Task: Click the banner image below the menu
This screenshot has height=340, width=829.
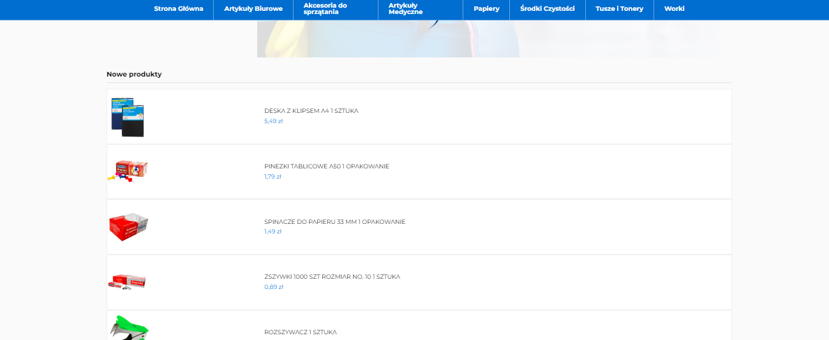Action: coord(487,39)
